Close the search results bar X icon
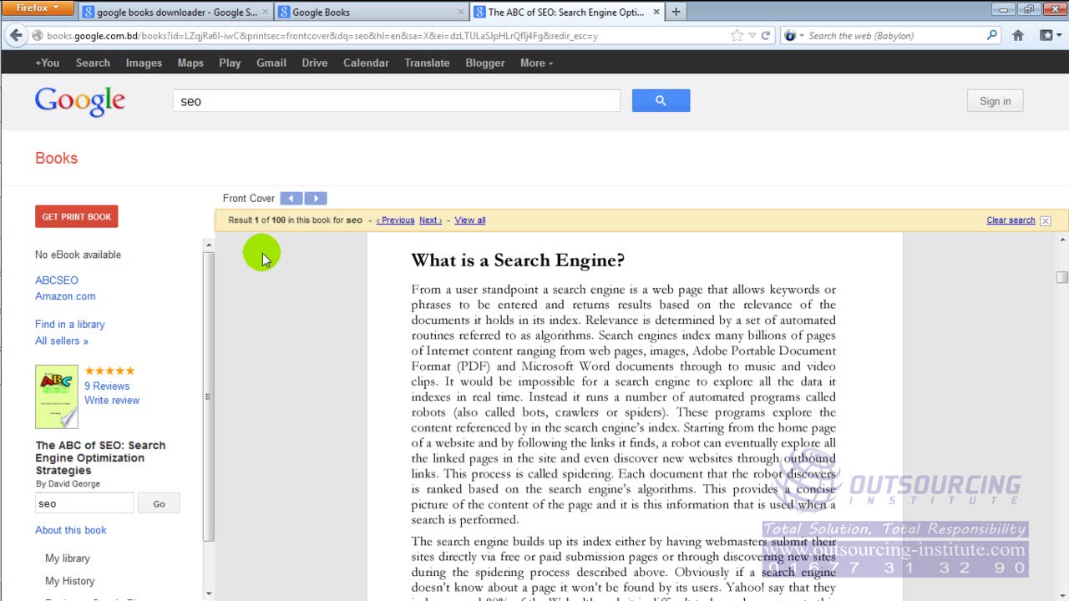 pyautogui.click(x=1046, y=220)
